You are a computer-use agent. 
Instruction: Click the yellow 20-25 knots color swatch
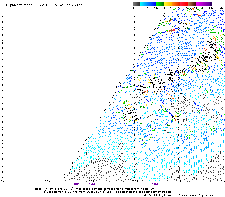point(168,4)
